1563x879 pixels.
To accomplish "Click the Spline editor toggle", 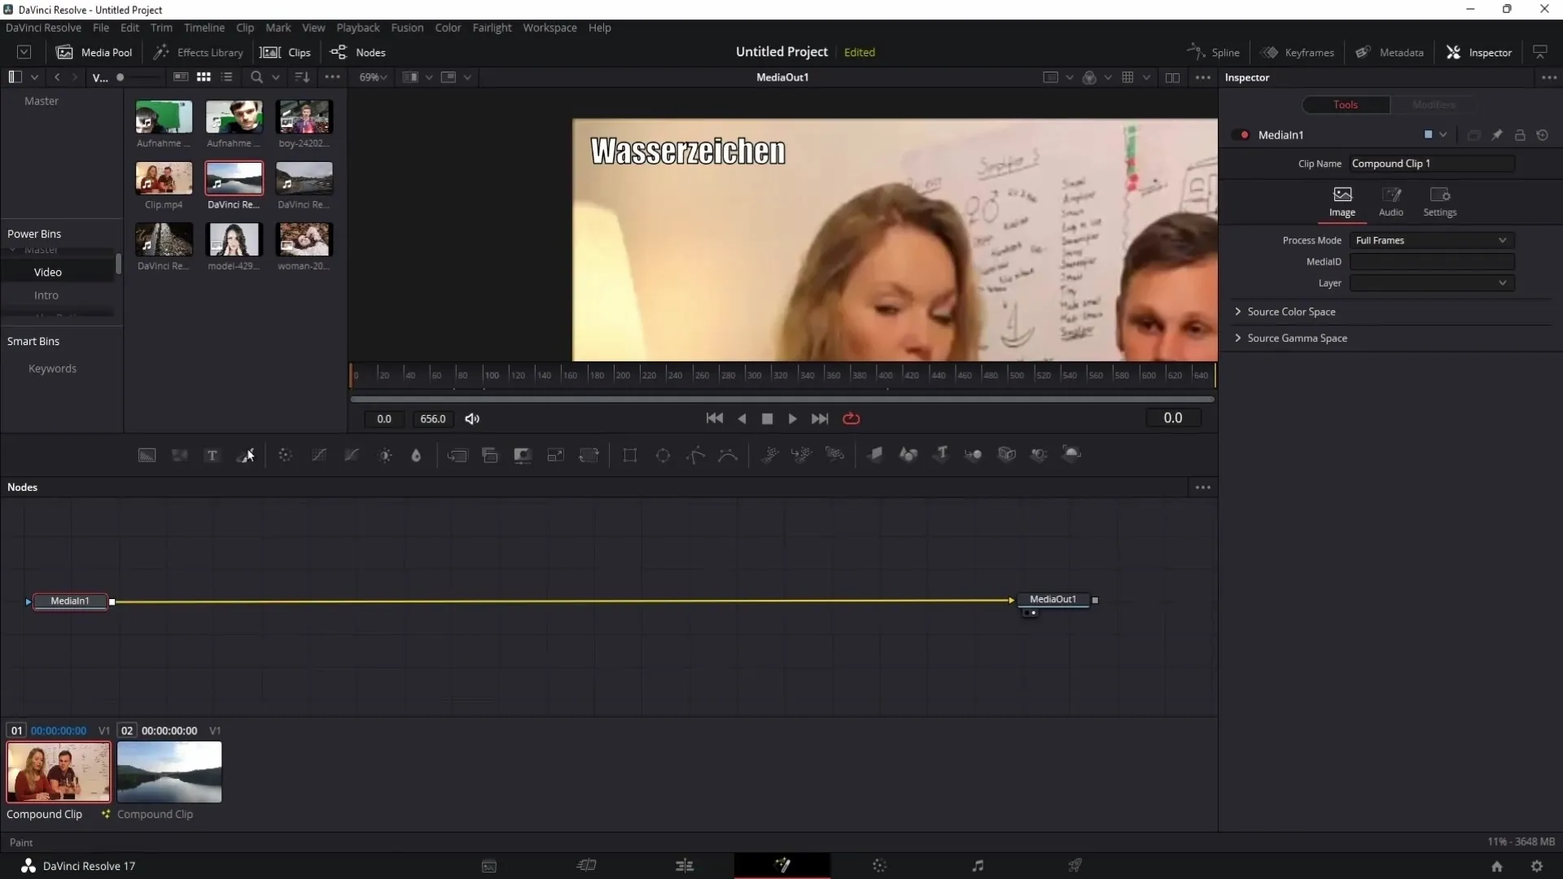I will pyautogui.click(x=1215, y=51).
